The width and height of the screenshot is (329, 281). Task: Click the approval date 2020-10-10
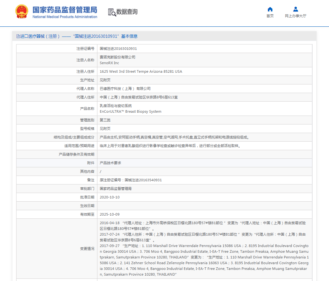[x=109, y=197]
